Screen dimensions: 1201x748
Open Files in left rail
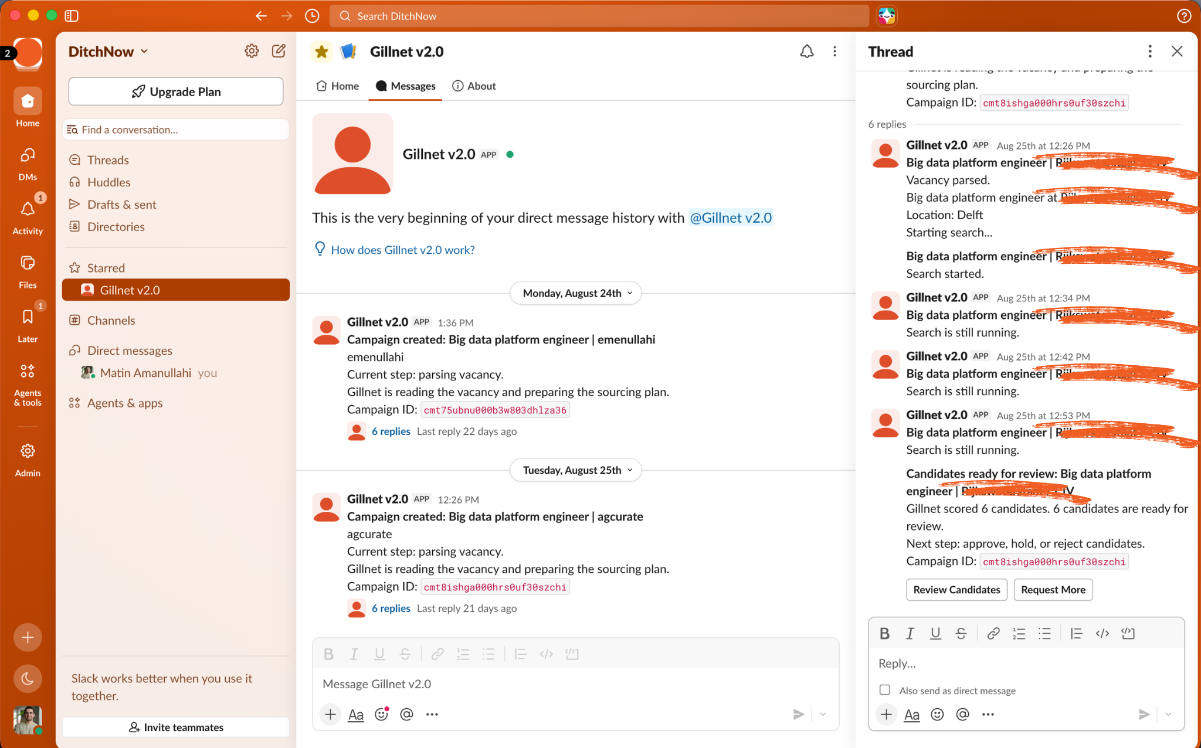(28, 271)
